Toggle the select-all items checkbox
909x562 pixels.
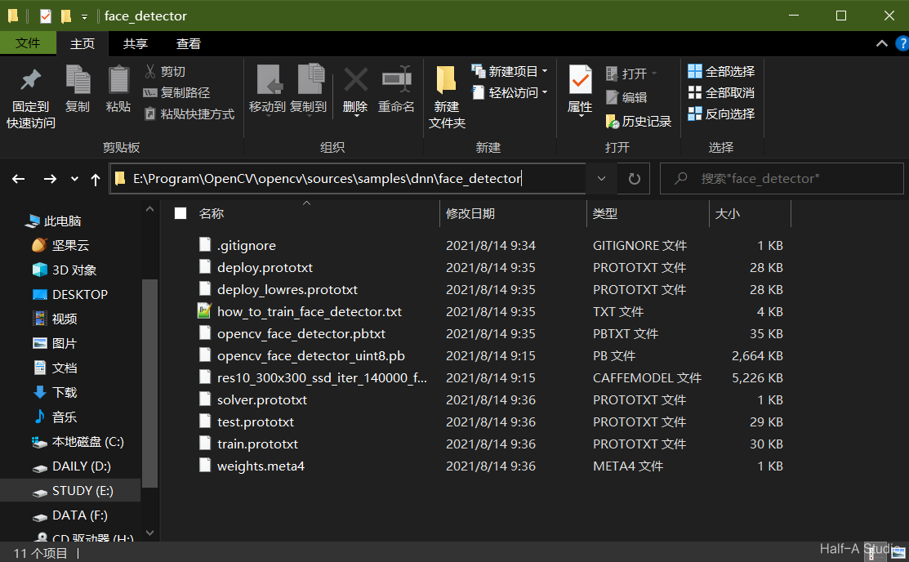pos(180,213)
